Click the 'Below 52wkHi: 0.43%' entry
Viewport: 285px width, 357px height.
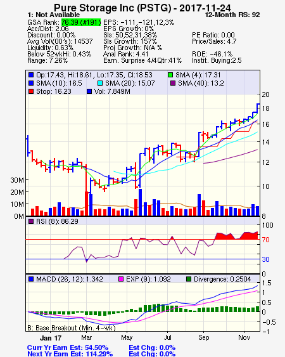(x=59, y=54)
